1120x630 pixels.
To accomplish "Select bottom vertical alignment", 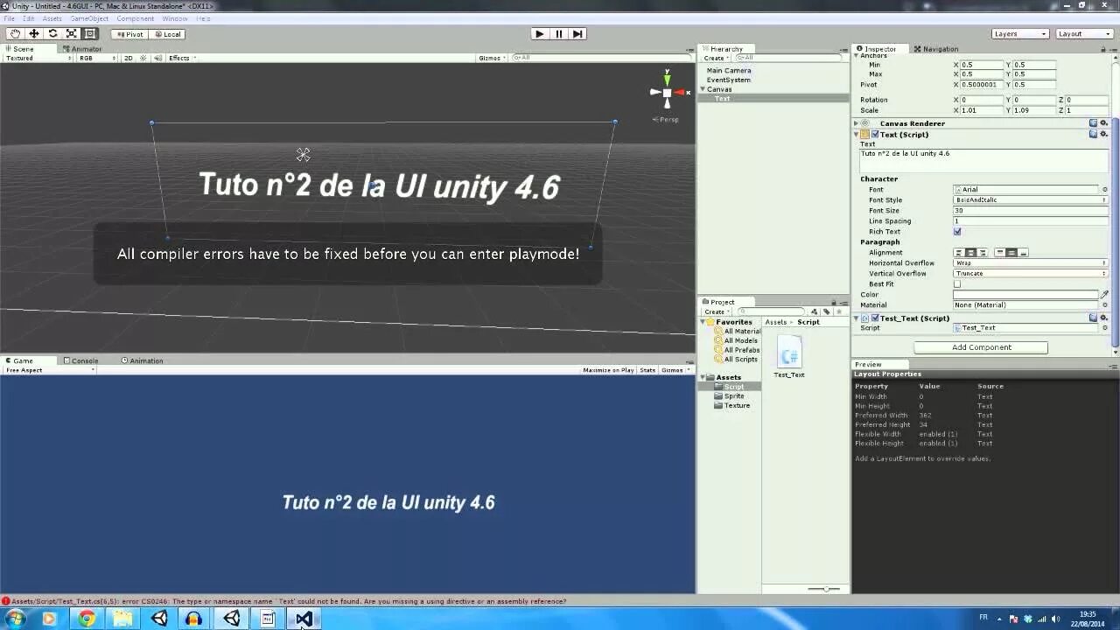I will 1023,253.
